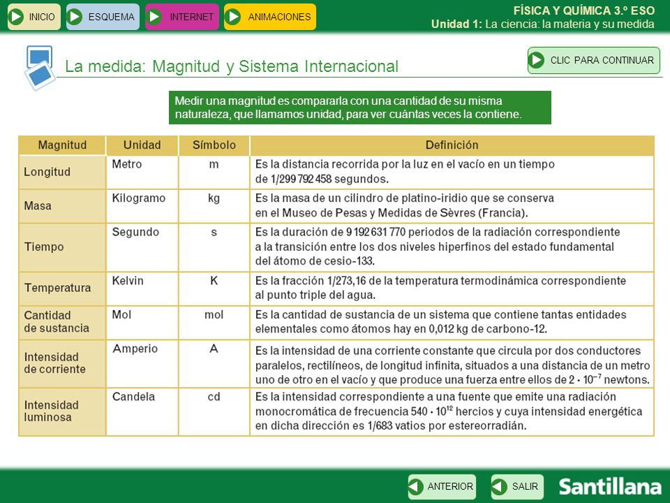
Task: Click the INTERNET arrow icon
Action: point(154,17)
